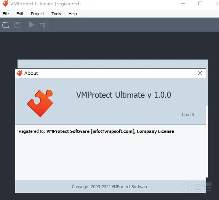Screen dimensions: 219x200
Task: Open the Project menu
Action: [x=37, y=14]
